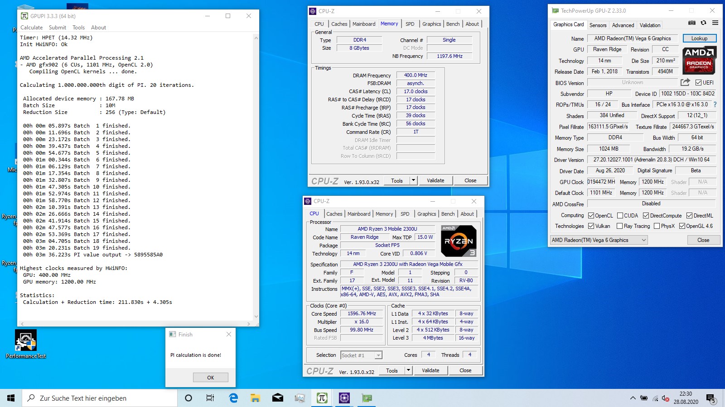The image size is (725, 407).
Task: Click the Cortana circle icon on taskbar
Action: pos(188,398)
